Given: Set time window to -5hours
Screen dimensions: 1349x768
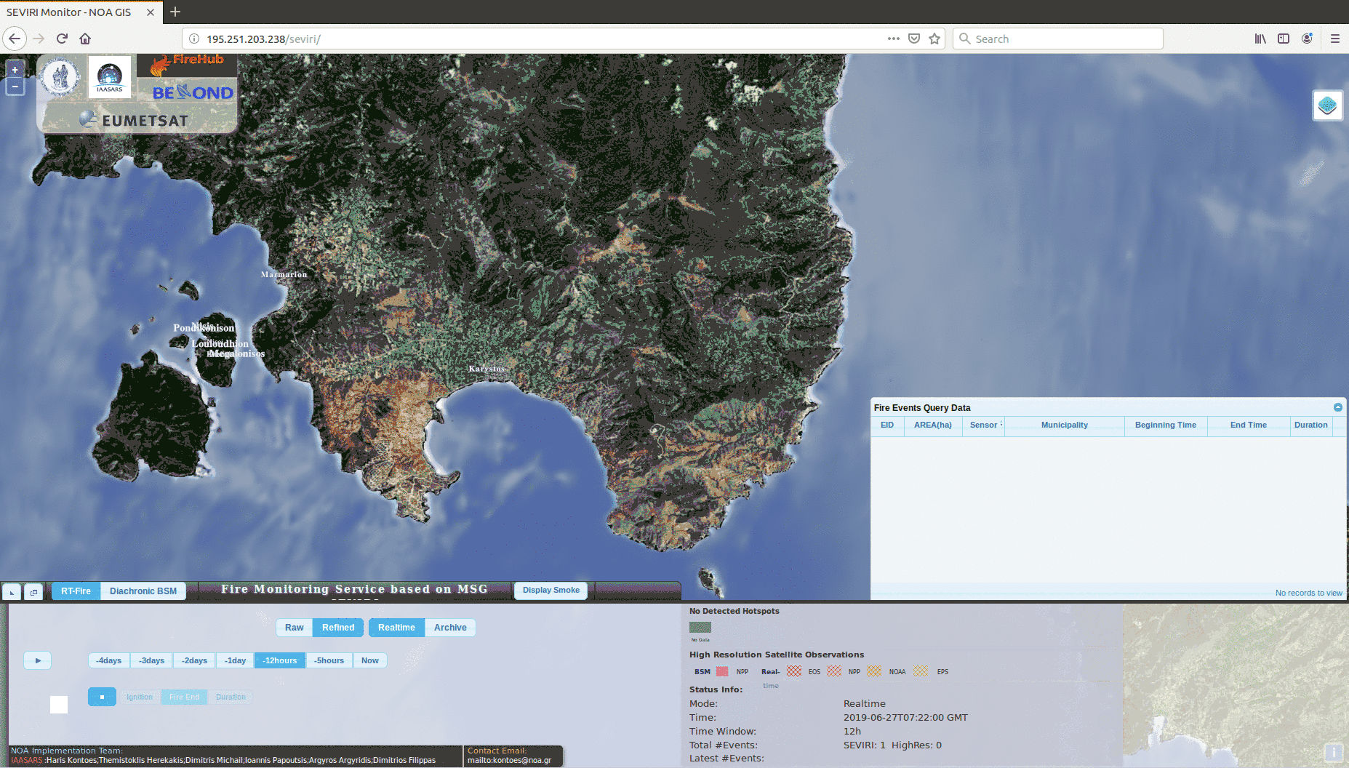Looking at the screenshot, I should point(329,660).
